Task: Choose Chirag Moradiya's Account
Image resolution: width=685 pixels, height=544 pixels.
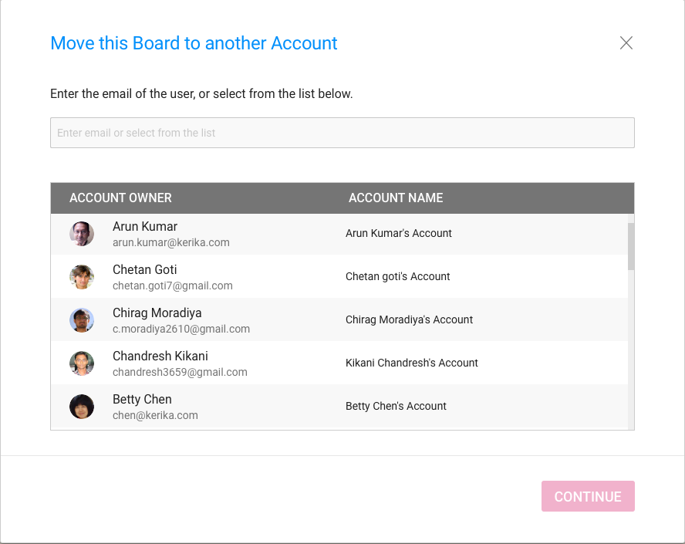Action: (409, 320)
